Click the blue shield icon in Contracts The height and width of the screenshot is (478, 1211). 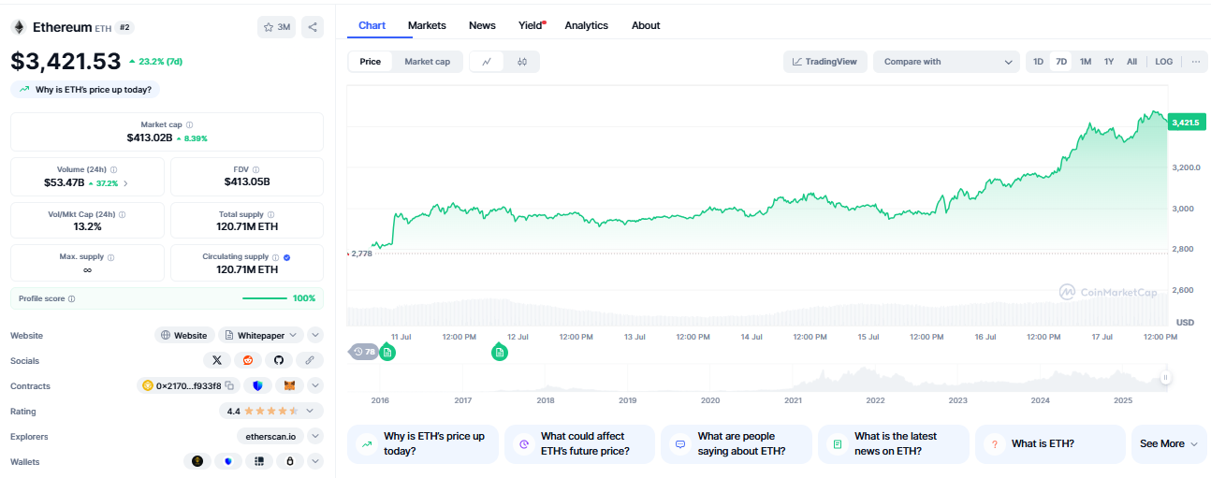pos(257,385)
